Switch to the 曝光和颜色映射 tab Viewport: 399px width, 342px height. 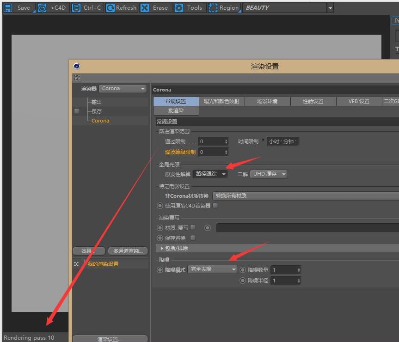[x=221, y=101]
